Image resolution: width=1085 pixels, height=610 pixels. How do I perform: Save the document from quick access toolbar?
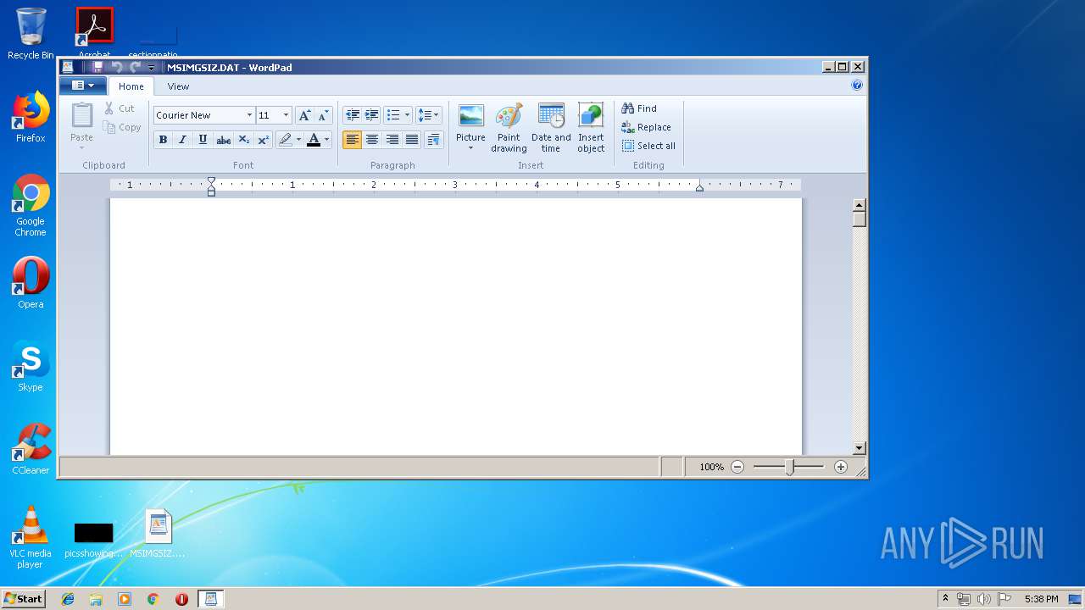[97, 67]
